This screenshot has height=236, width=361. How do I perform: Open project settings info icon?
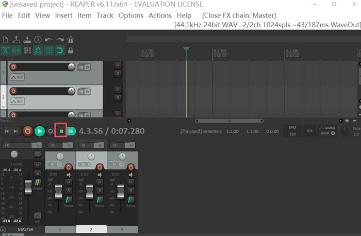(38, 40)
